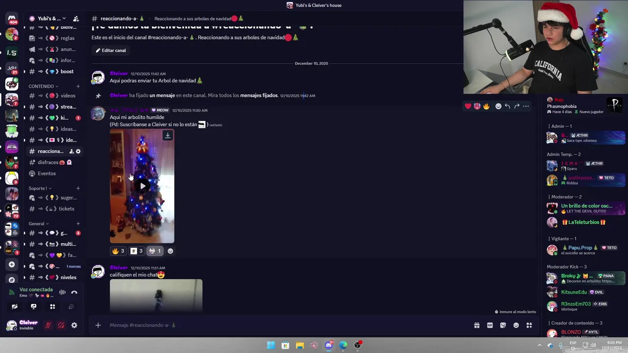The height and width of the screenshot is (353, 628).
Task: Click the Windows Start button
Action: [271, 345]
